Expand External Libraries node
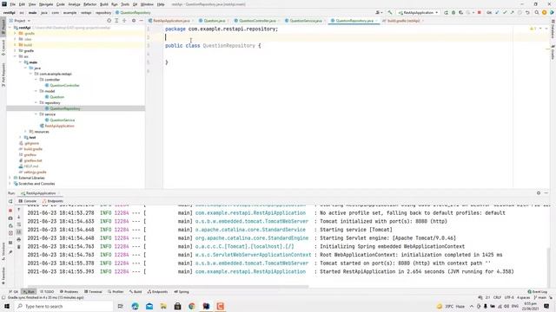556x312 pixels. pos(10,178)
